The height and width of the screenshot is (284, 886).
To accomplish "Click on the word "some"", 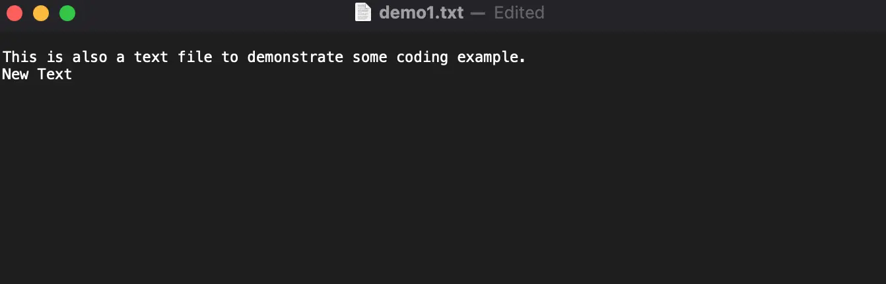I will click(x=370, y=57).
